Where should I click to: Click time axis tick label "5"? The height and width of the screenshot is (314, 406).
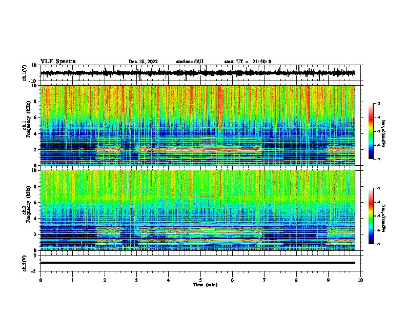tap(200, 280)
